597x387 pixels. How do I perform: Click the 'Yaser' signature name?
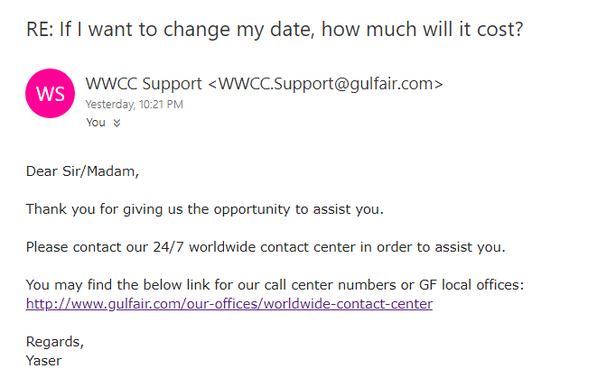coord(43,361)
